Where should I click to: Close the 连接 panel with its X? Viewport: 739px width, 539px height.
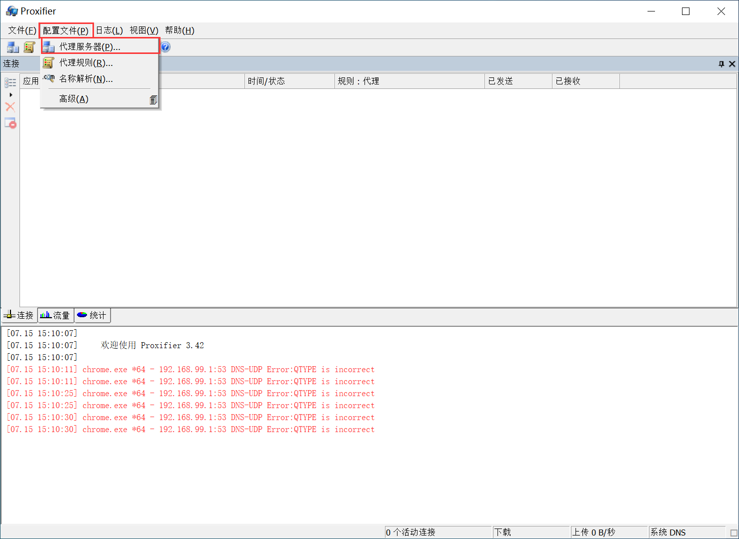tap(732, 64)
